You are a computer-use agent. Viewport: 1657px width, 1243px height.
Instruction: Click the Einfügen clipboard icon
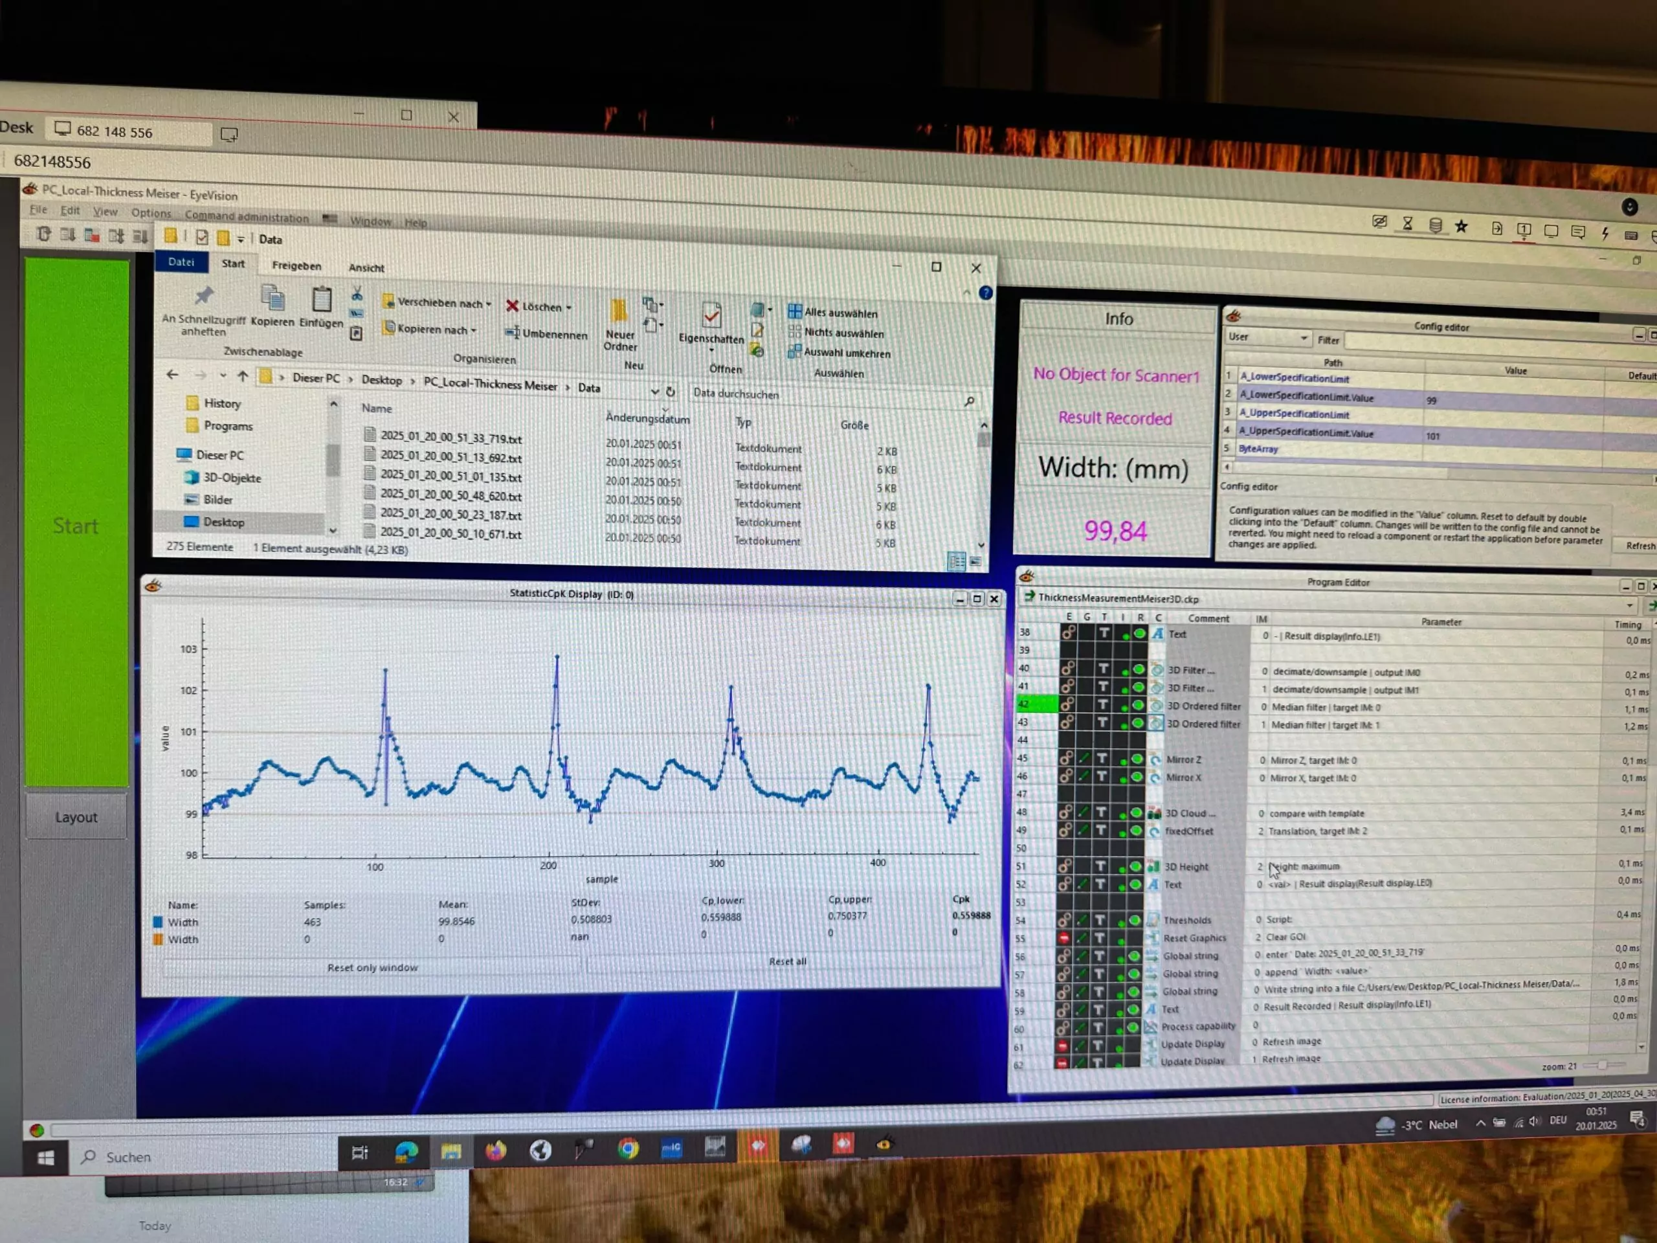[x=322, y=300]
